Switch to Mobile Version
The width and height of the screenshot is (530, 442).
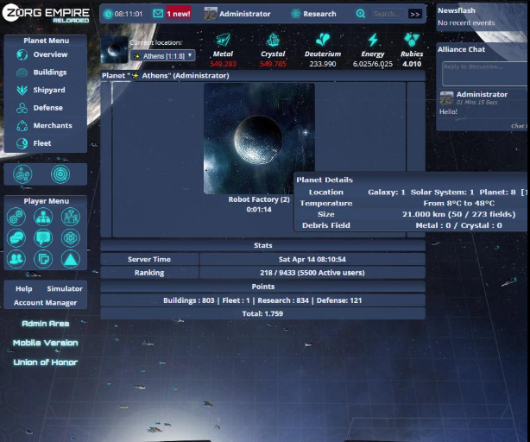pos(45,343)
